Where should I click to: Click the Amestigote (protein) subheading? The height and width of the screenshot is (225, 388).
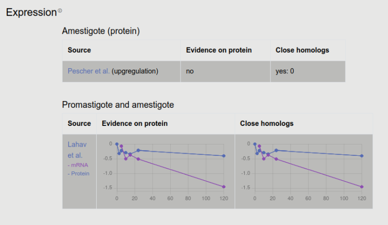pos(101,31)
